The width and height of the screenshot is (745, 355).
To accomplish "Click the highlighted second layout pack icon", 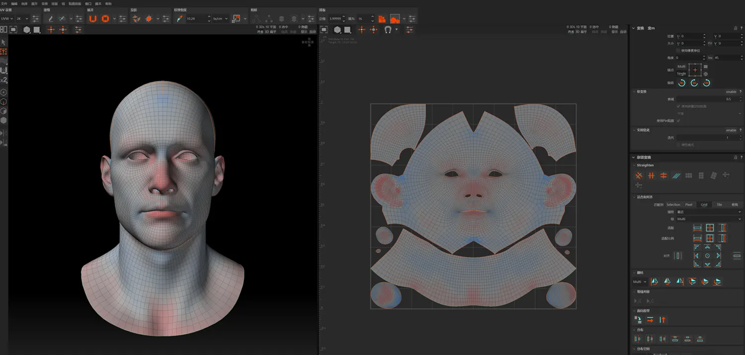I will coord(395,18).
